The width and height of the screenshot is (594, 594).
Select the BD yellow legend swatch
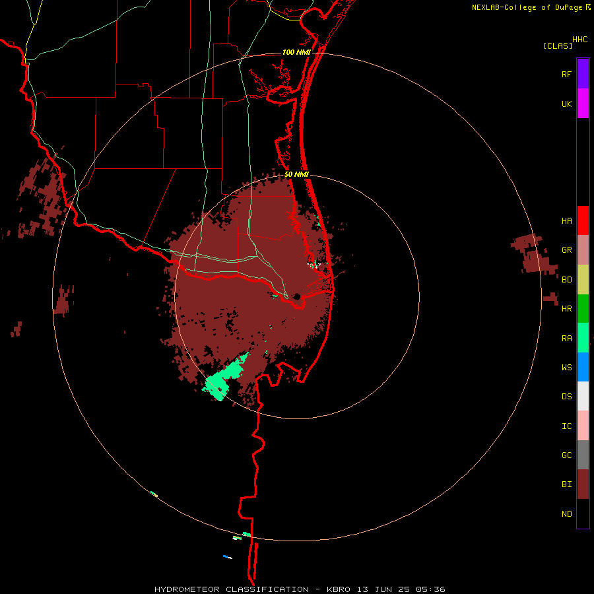583,279
